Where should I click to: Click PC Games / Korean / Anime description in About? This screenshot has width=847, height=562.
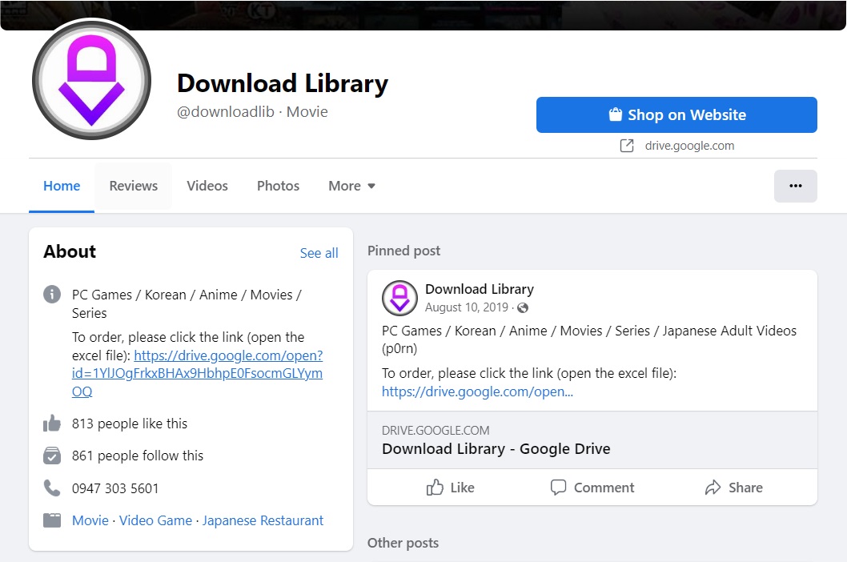(x=187, y=303)
